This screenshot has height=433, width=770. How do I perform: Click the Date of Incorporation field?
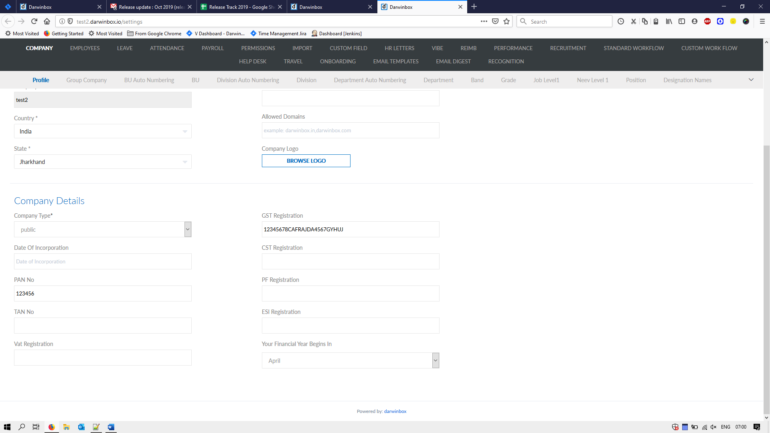coord(103,261)
